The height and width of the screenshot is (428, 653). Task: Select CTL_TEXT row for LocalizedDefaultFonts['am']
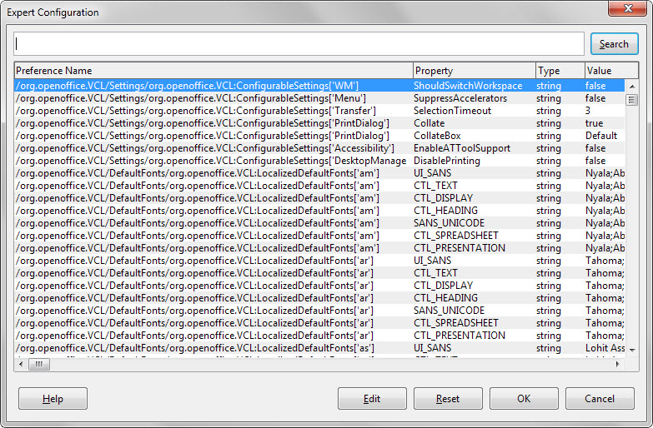[319, 186]
